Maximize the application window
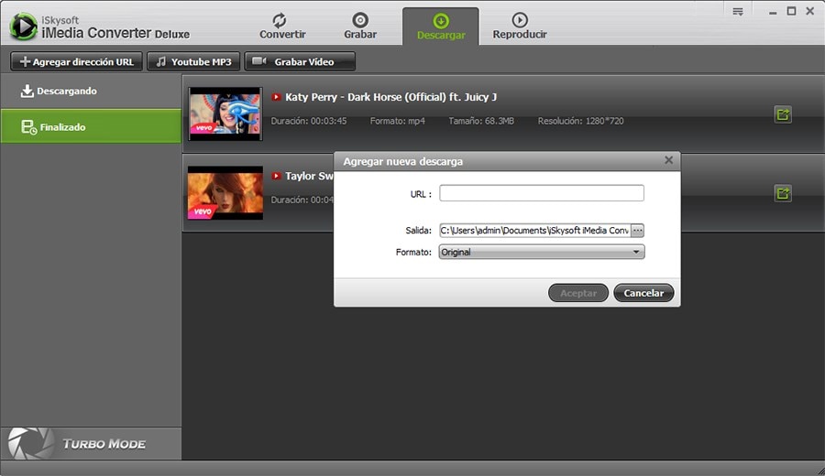825x476 pixels. [x=791, y=11]
